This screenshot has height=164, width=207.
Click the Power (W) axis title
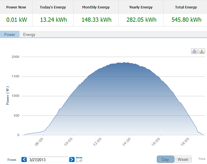[8, 95]
